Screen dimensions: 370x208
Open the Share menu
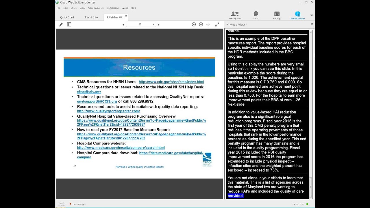74,8
